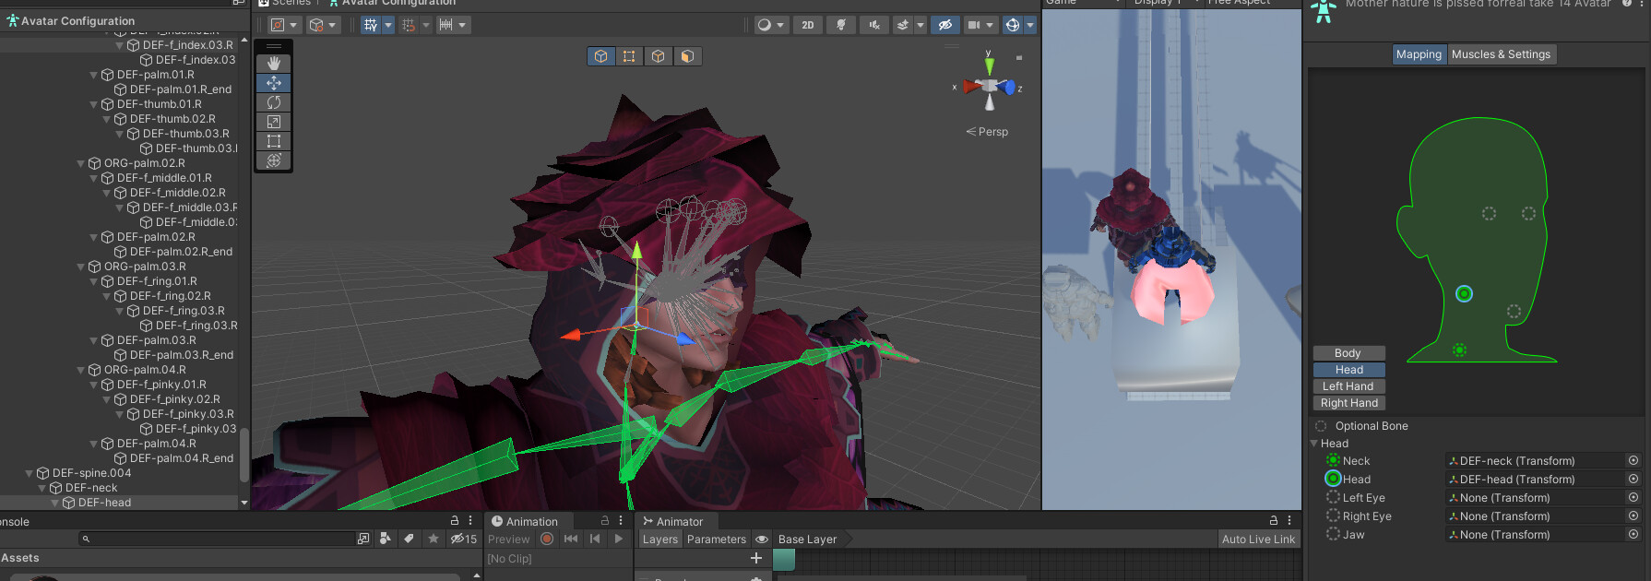Switch to the Mapping tab
The width and height of the screenshot is (1651, 581).
pos(1419,54)
